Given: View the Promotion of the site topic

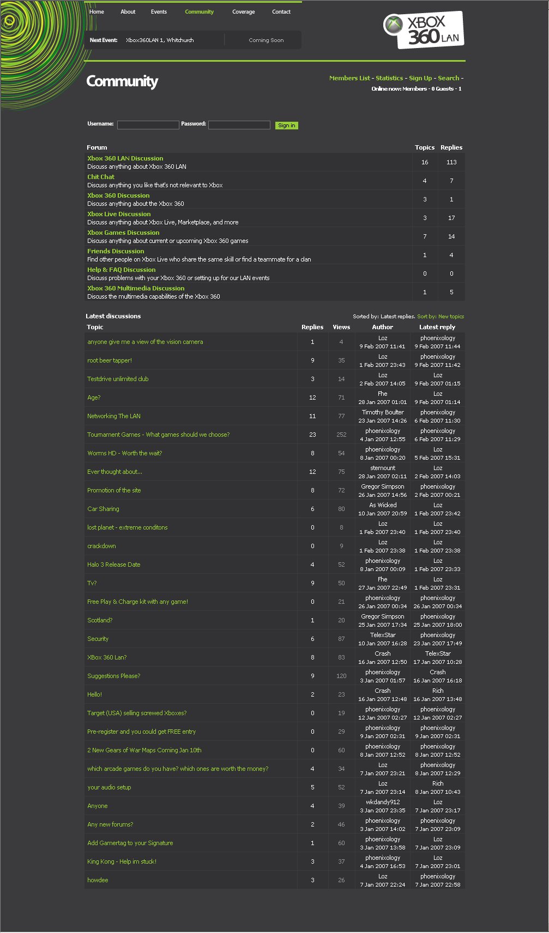Looking at the screenshot, I should click(x=114, y=490).
